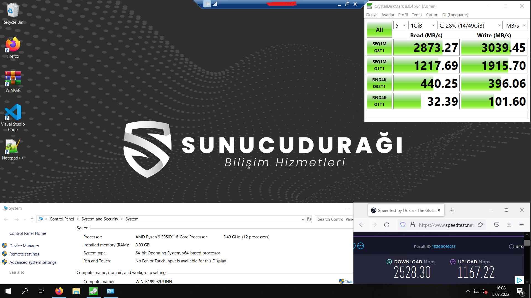Open the Tema menu

(417, 15)
